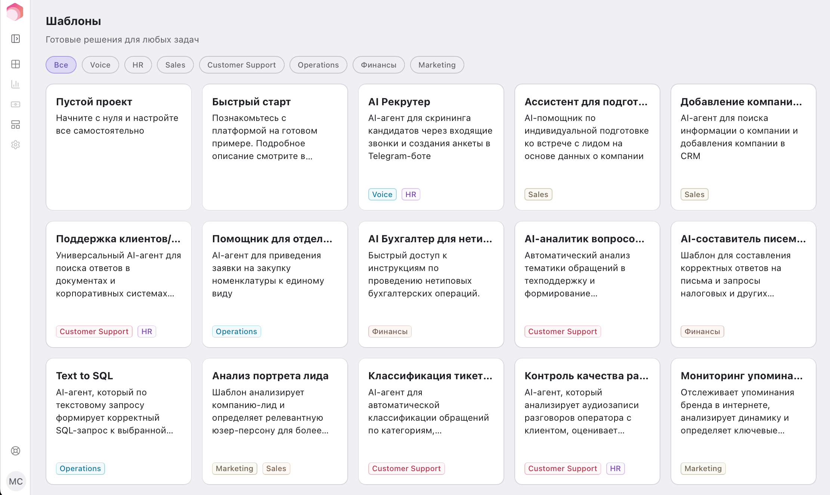Open the projects grid icon

click(x=15, y=64)
